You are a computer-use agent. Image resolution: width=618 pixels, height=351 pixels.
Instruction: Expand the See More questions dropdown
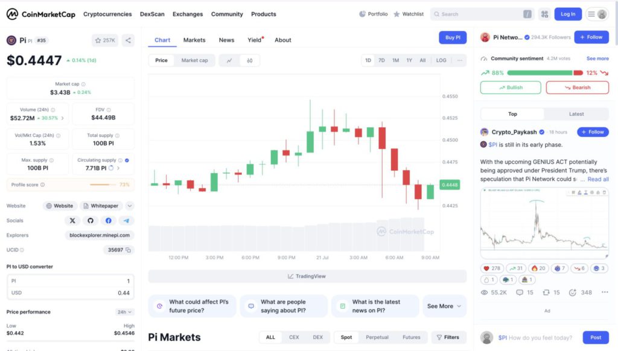(444, 306)
